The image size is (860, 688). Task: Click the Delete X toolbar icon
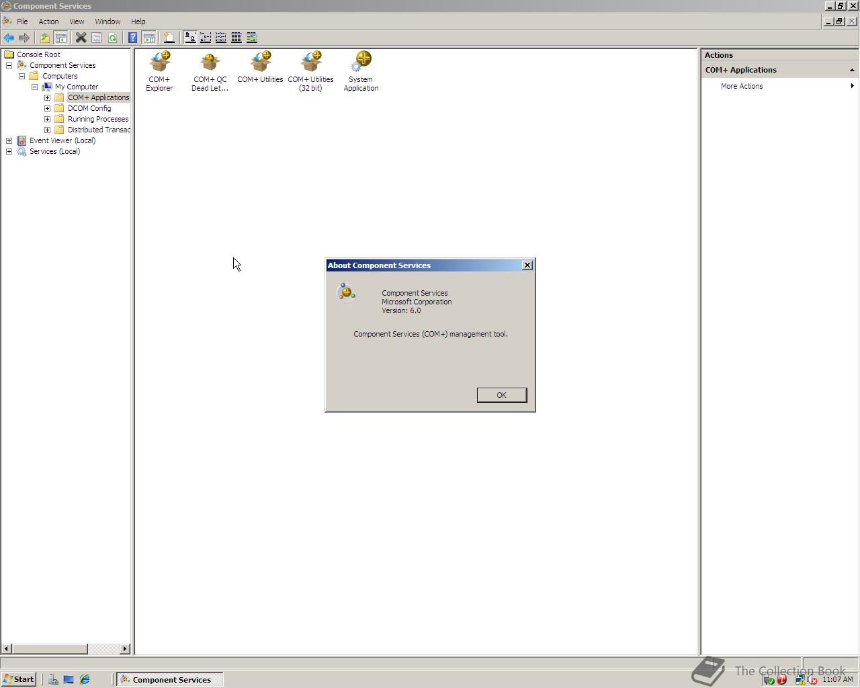coord(81,38)
